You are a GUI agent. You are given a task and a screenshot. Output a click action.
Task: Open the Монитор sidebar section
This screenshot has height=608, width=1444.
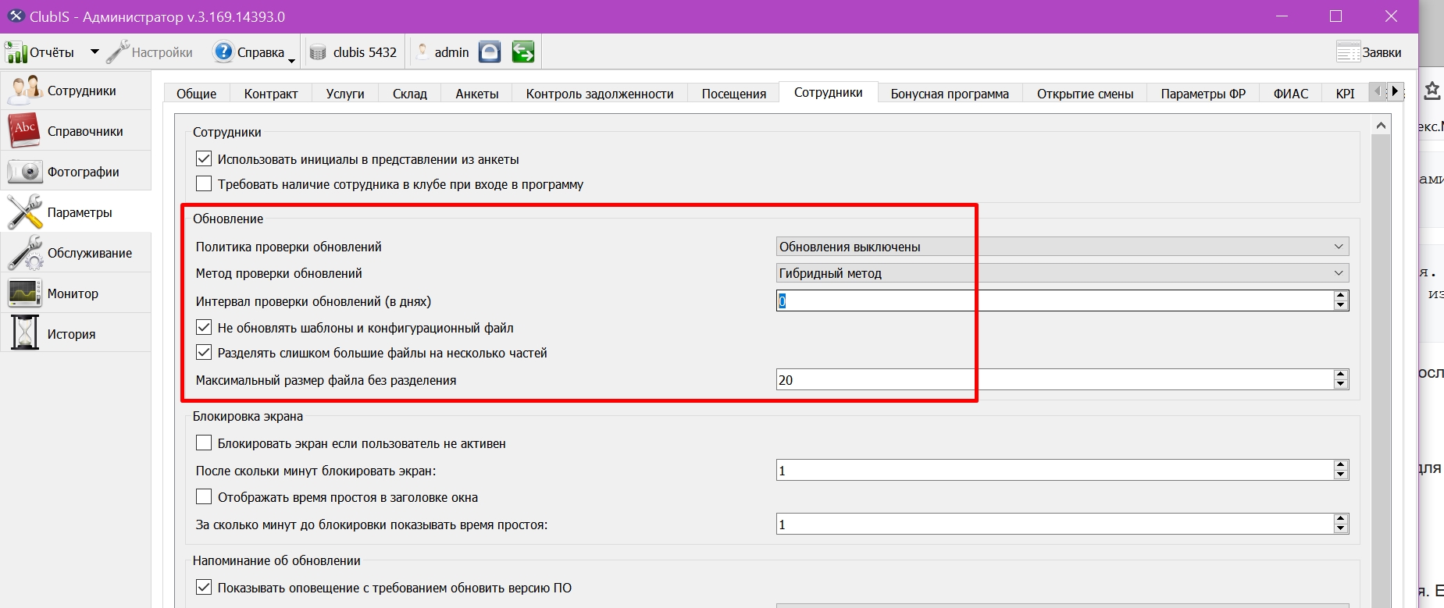(x=76, y=293)
